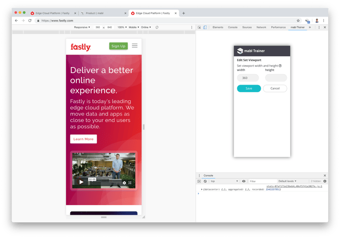Toggle console sidebar icon
340x238 pixels.
[199, 181]
